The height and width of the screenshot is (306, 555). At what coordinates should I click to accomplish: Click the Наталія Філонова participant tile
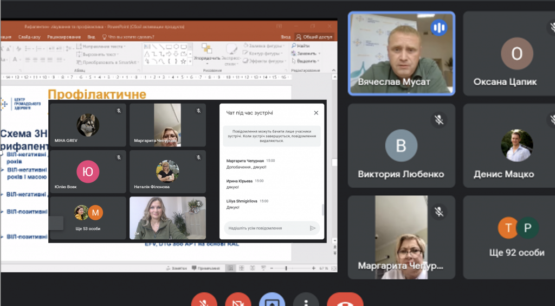coord(167,171)
